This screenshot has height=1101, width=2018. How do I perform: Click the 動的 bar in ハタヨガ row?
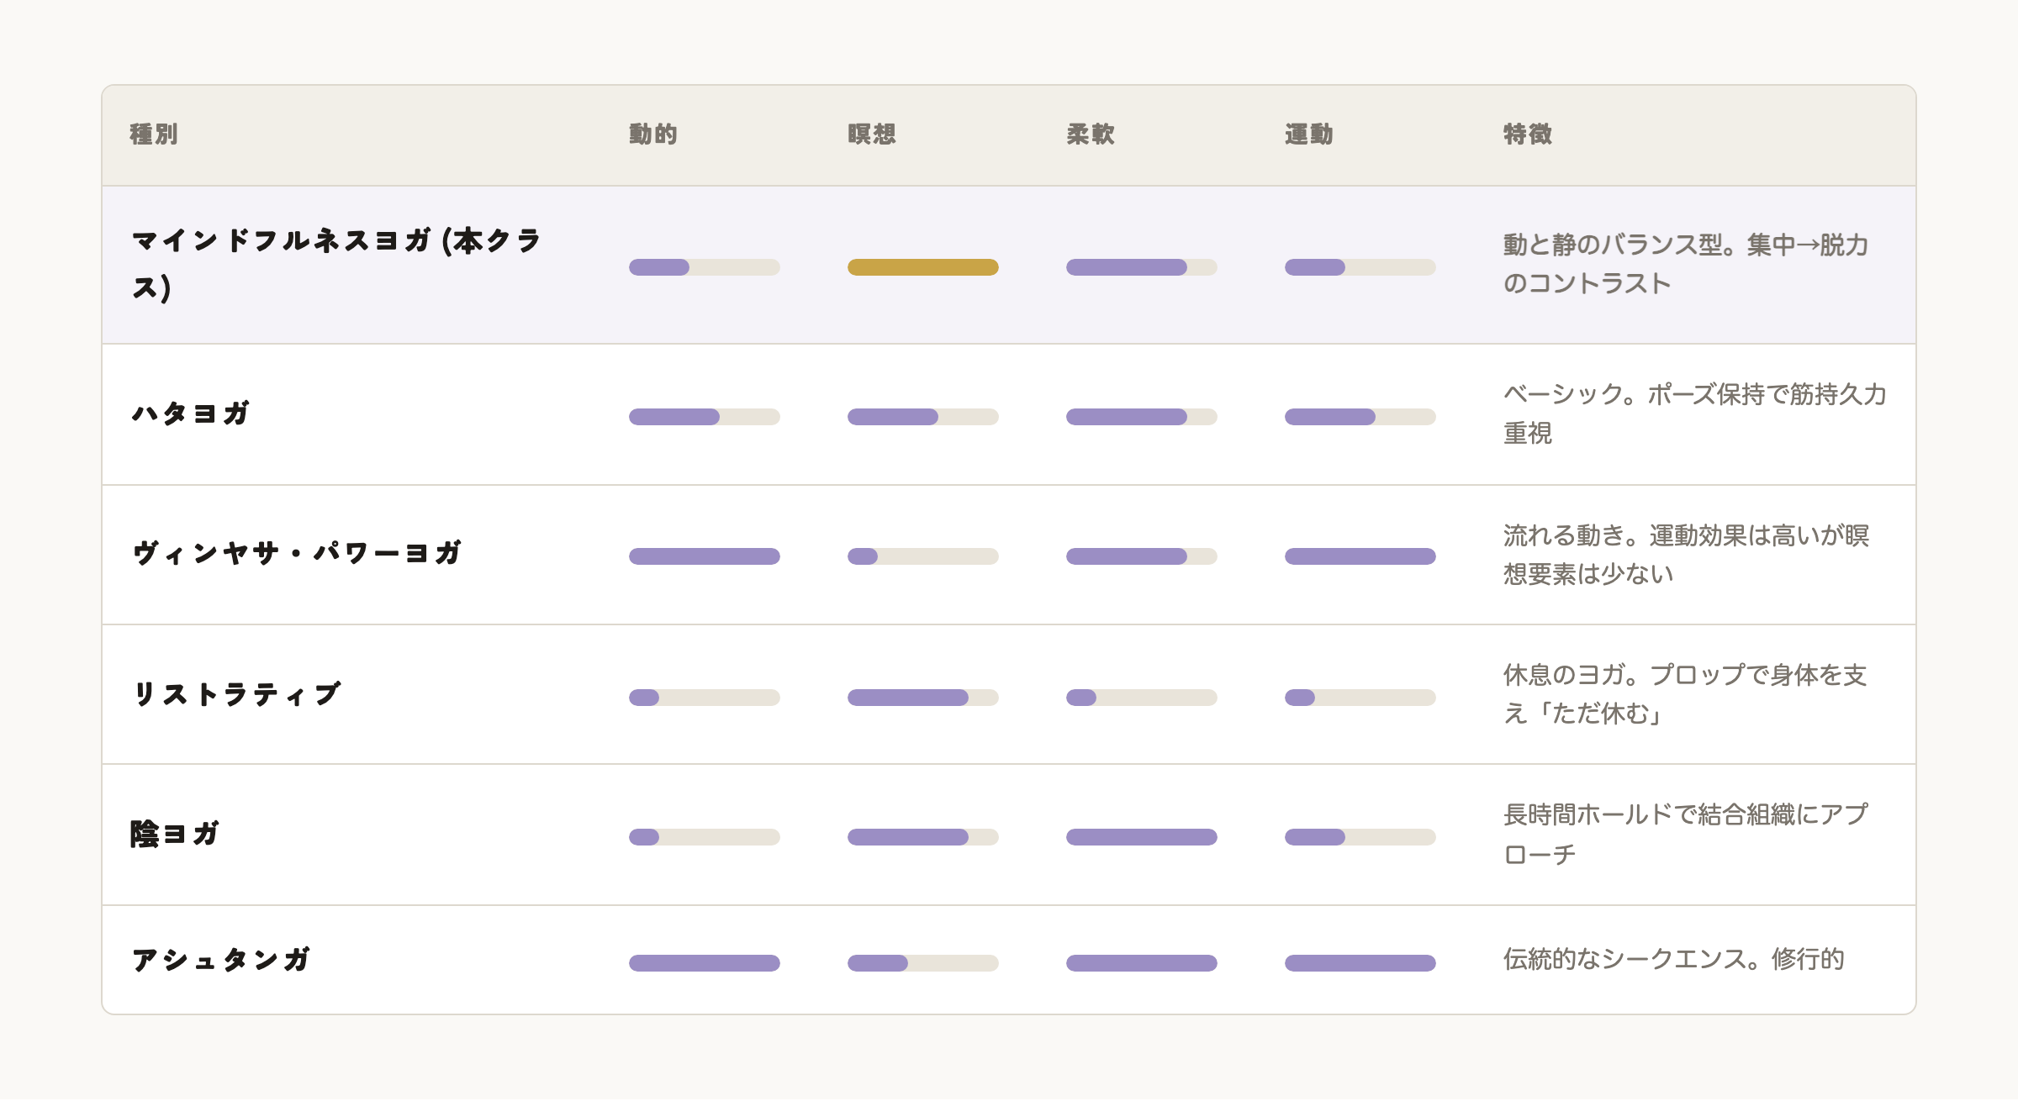point(705,417)
